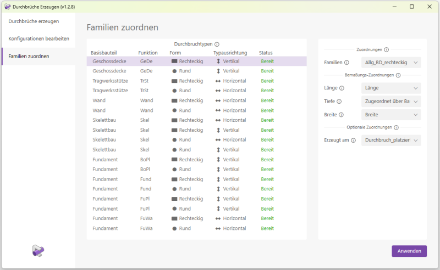Click info icon next to Familien label
This screenshot has width=440, height=270.
coord(346,63)
